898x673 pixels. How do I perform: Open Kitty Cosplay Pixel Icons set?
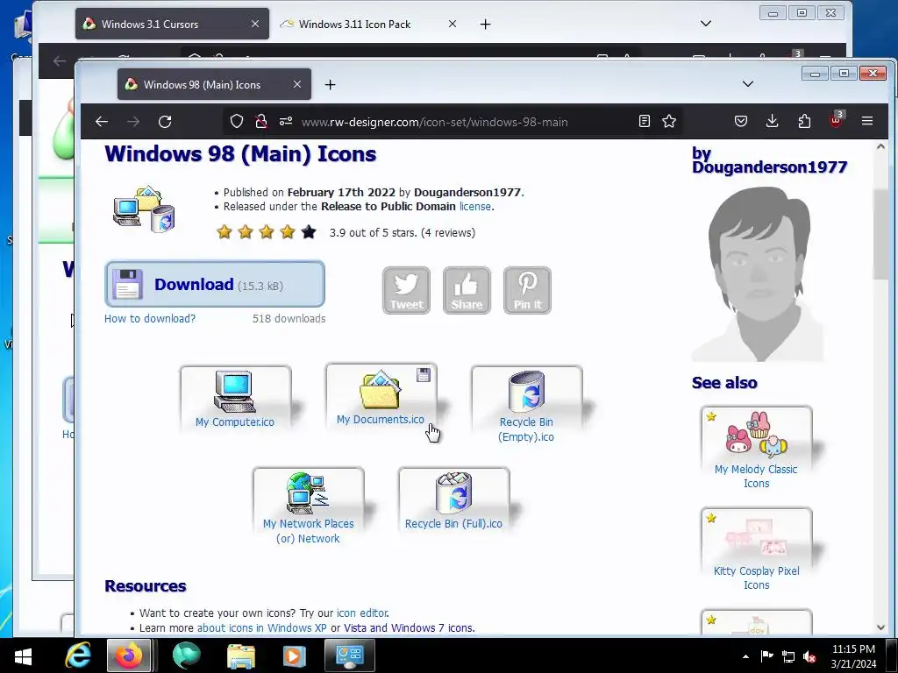[x=756, y=550]
